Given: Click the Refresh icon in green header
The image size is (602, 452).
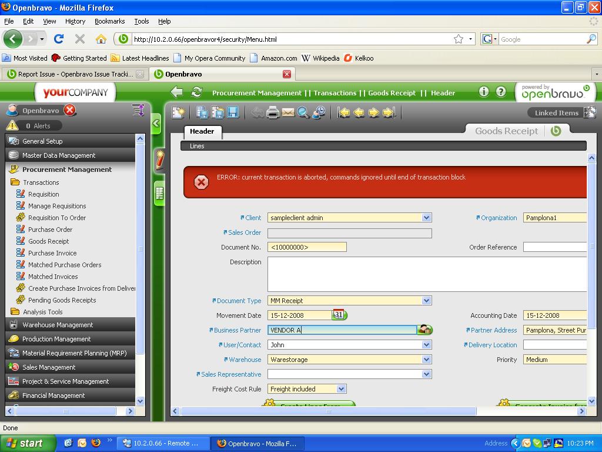Looking at the screenshot, I should click(197, 92).
